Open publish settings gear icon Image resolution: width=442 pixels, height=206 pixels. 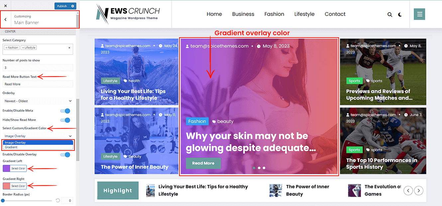(73, 6)
